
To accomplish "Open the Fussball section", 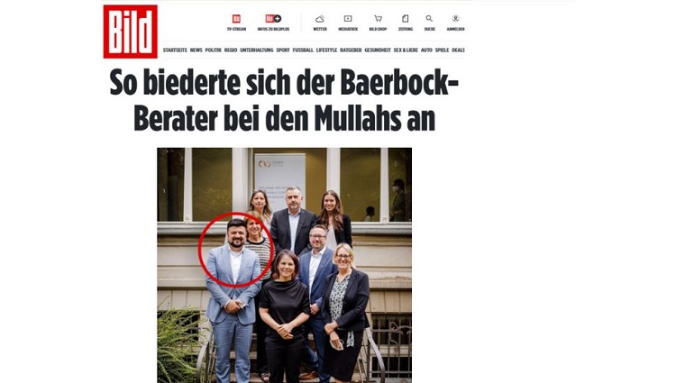I will coord(303,50).
